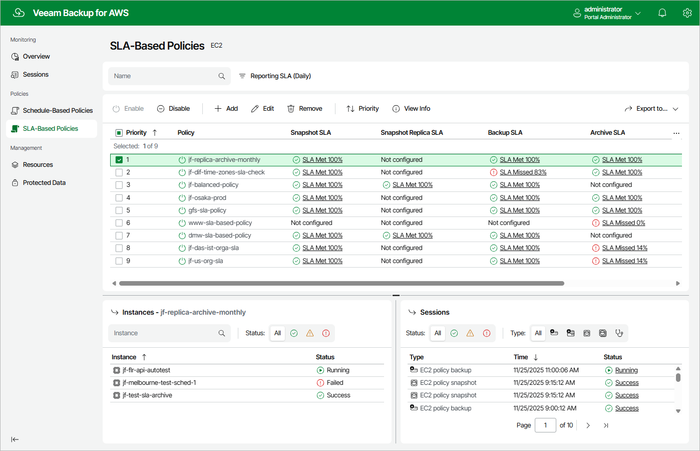
Task: Click the search icon in the Name field
Action: coord(222,76)
